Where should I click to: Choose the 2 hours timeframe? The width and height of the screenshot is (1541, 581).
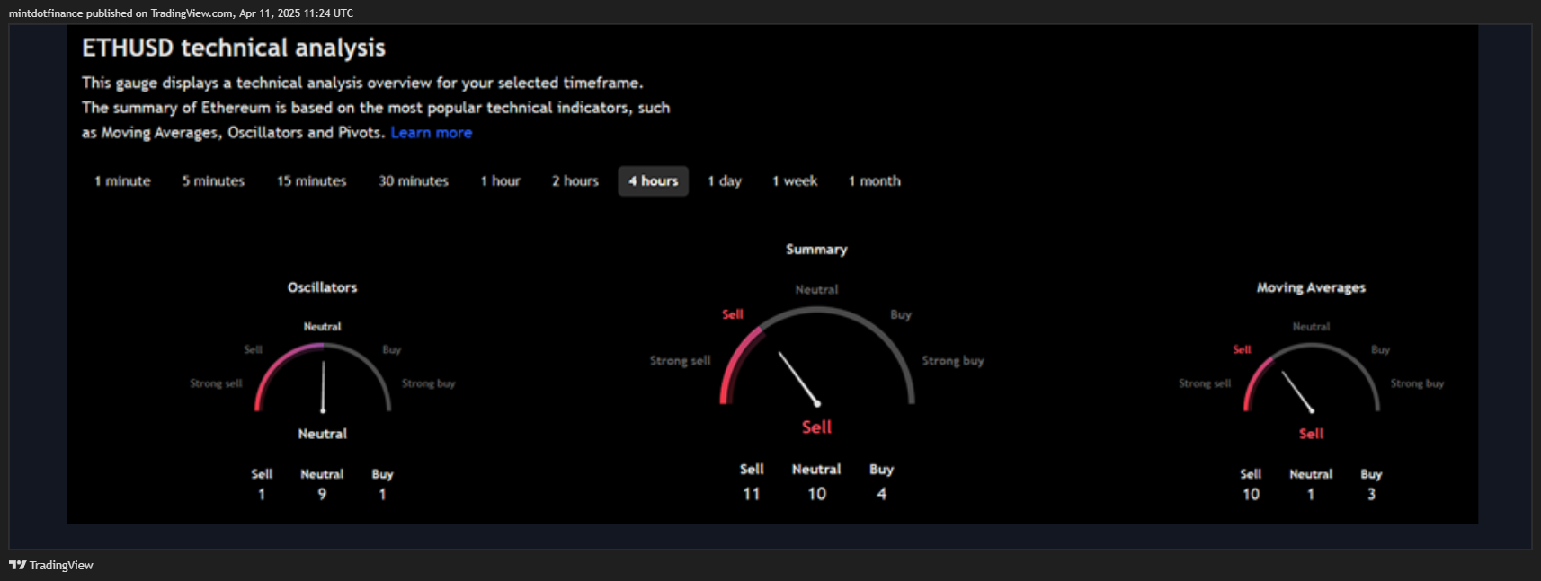(575, 180)
